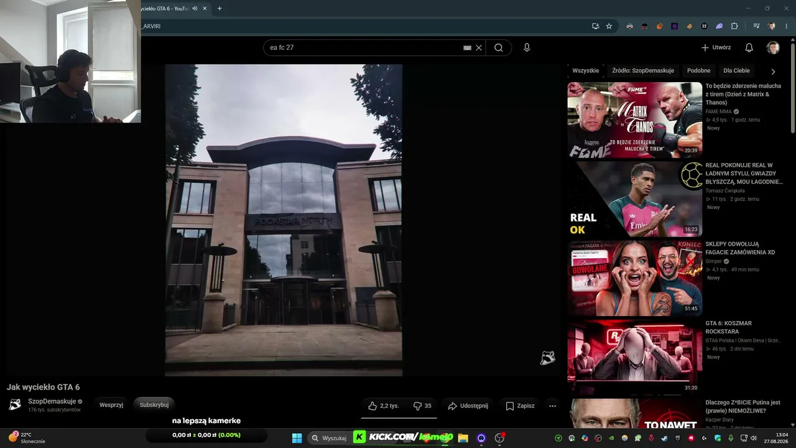Open the Chrome extensions puzzle icon

tap(734, 26)
